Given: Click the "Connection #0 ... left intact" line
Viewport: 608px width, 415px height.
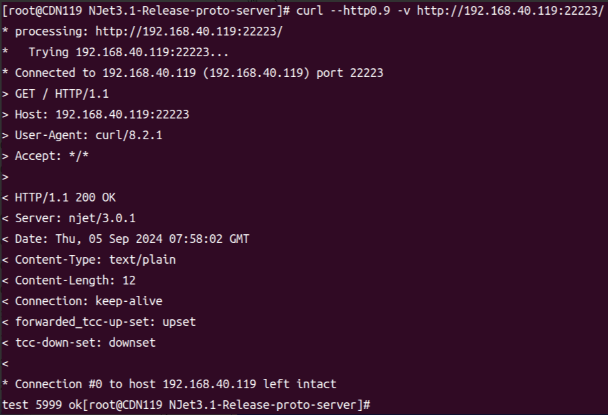Looking at the screenshot, I should click(x=175, y=384).
